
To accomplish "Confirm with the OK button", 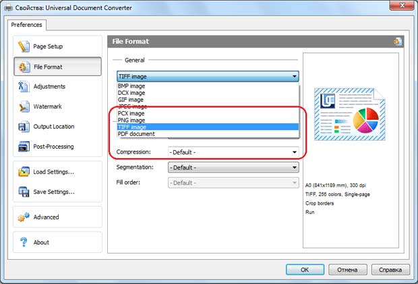I will click(x=305, y=270).
